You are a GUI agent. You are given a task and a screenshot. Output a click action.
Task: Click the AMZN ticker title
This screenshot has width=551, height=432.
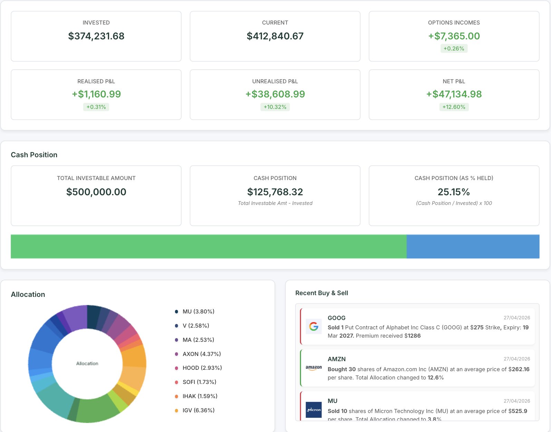point(337,359)
